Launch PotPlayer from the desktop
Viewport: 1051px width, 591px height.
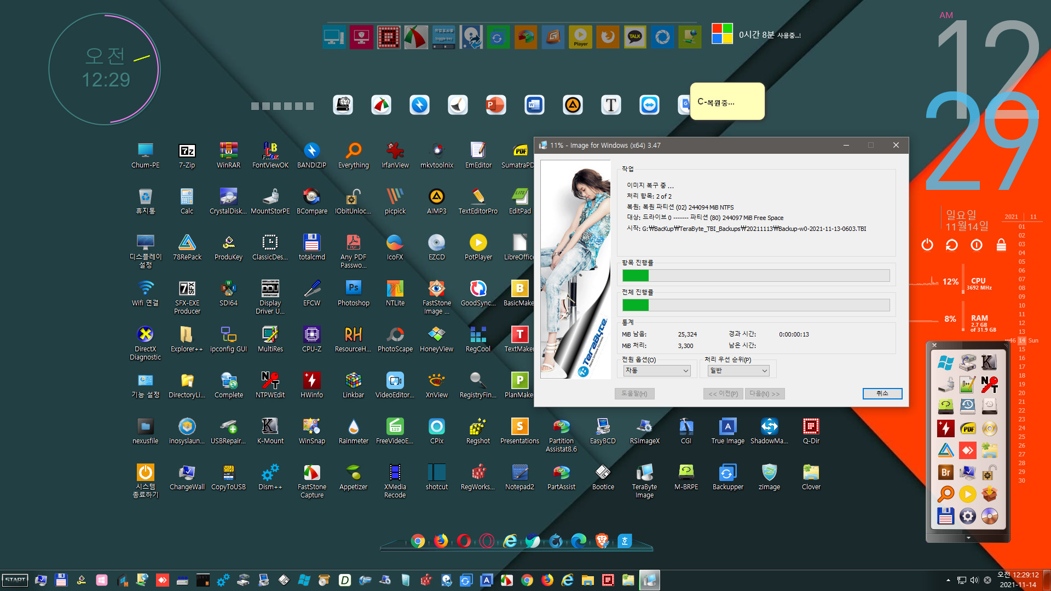(x=478, y=247)
